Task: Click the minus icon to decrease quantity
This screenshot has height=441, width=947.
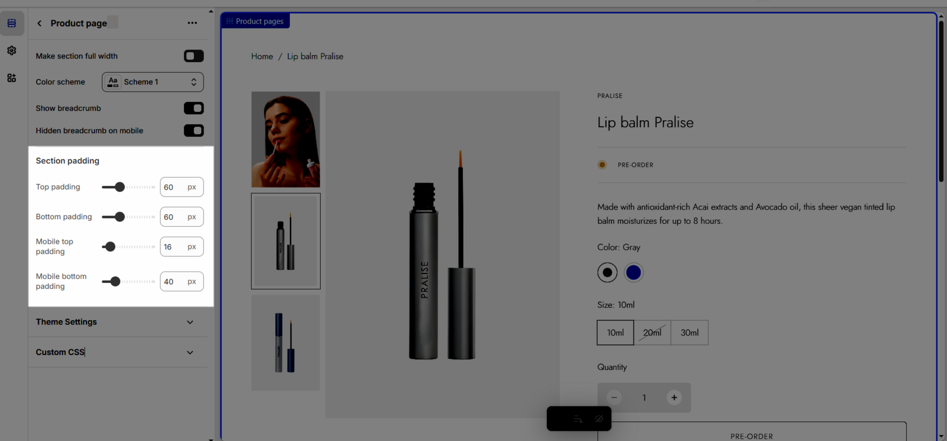Action: [614, 398]
